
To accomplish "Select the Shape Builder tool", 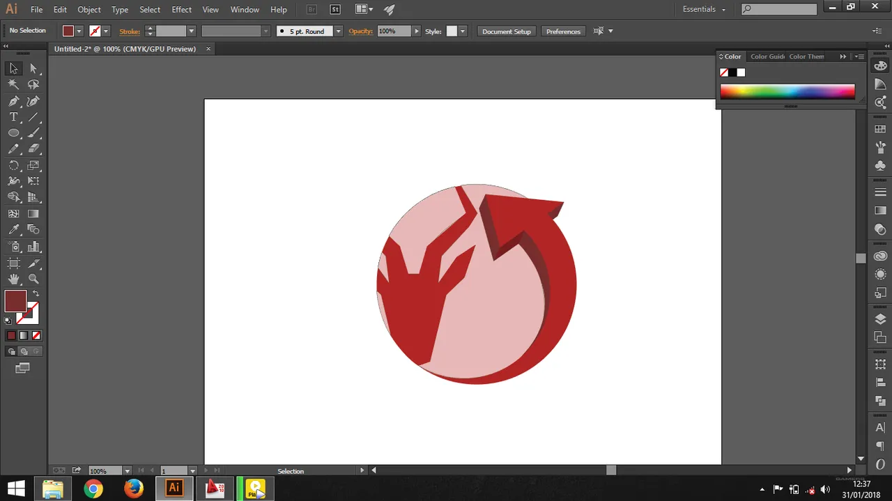I will 13,198.
